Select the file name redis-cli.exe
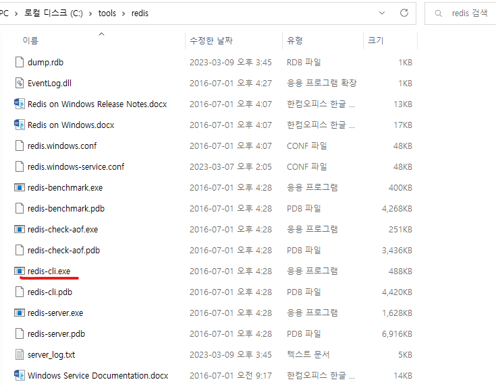Viewport: 496px width, 386px height. [49, 271]
